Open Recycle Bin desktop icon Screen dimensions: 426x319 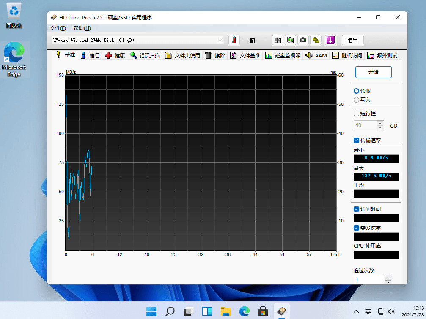coord(14,16)
